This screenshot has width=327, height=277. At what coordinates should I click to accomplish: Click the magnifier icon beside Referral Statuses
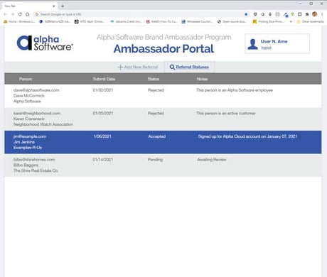172,67
